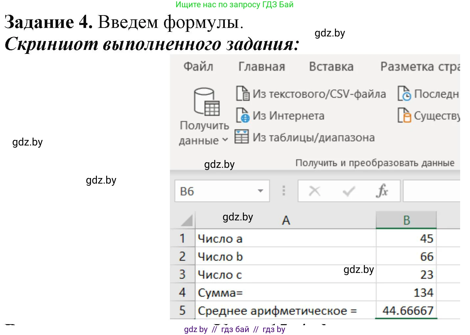The width and height of the screenshot is (470, 335).
Task: Confirm entry with the checkmark button
Action: tap(348, 190)
